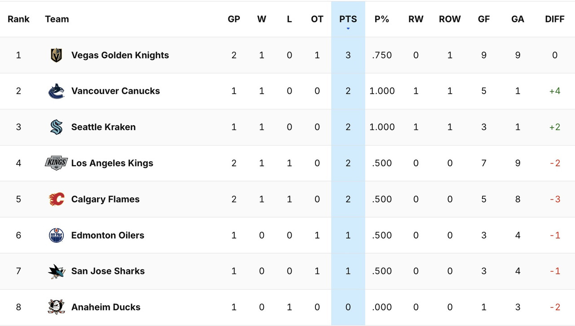
Task: Click the Edmonton Oilers logo
Action: coord(56,235)
